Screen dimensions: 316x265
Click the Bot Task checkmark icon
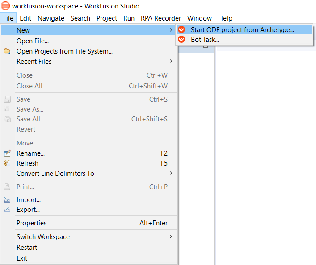[x=181, y=39]
